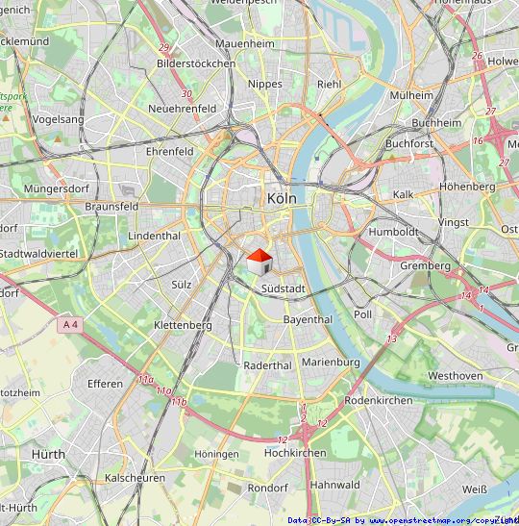Click exit 11b on the A4

coord(180,402)
